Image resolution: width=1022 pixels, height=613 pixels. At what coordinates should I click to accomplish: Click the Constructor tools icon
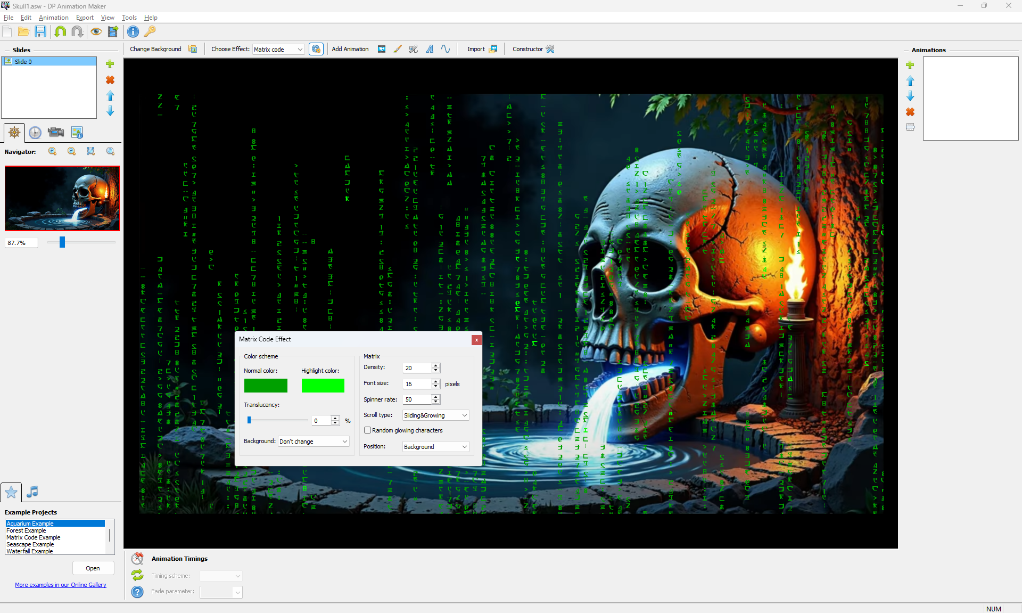click(x=550, y=49)
